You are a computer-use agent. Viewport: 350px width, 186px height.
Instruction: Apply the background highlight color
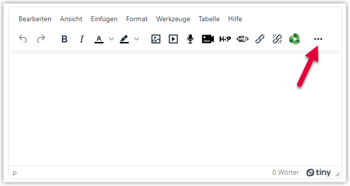pyautogui.click(x=124, y=39)
